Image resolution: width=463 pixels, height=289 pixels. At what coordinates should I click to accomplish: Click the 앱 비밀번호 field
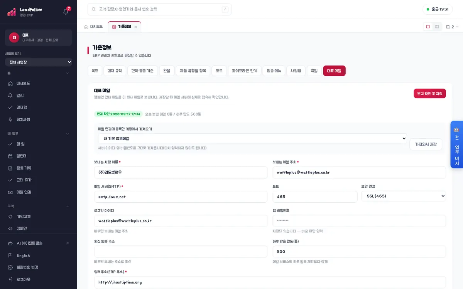tap(359, 221)
